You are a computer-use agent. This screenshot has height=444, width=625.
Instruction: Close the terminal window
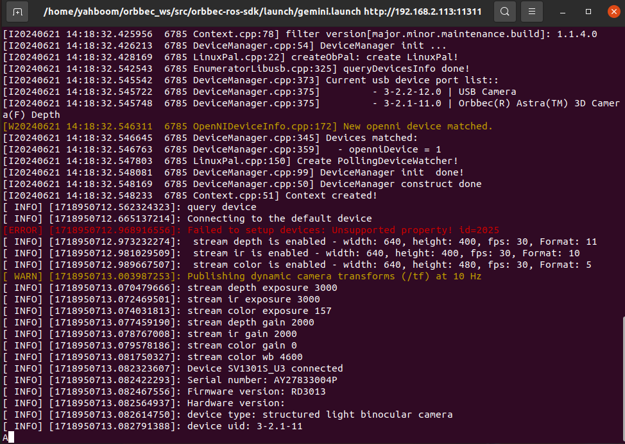click(614, 12)
